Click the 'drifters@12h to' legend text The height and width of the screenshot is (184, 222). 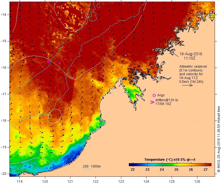point(167,100)
